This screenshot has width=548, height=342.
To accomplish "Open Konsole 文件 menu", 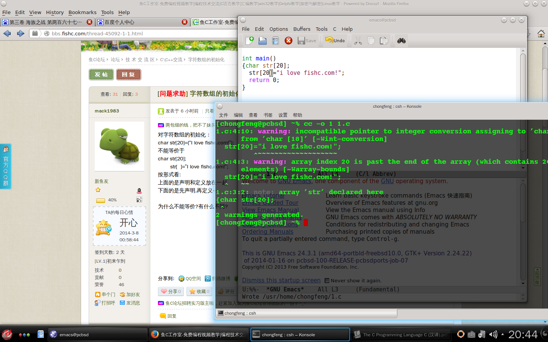I will (x=223, y=115).
